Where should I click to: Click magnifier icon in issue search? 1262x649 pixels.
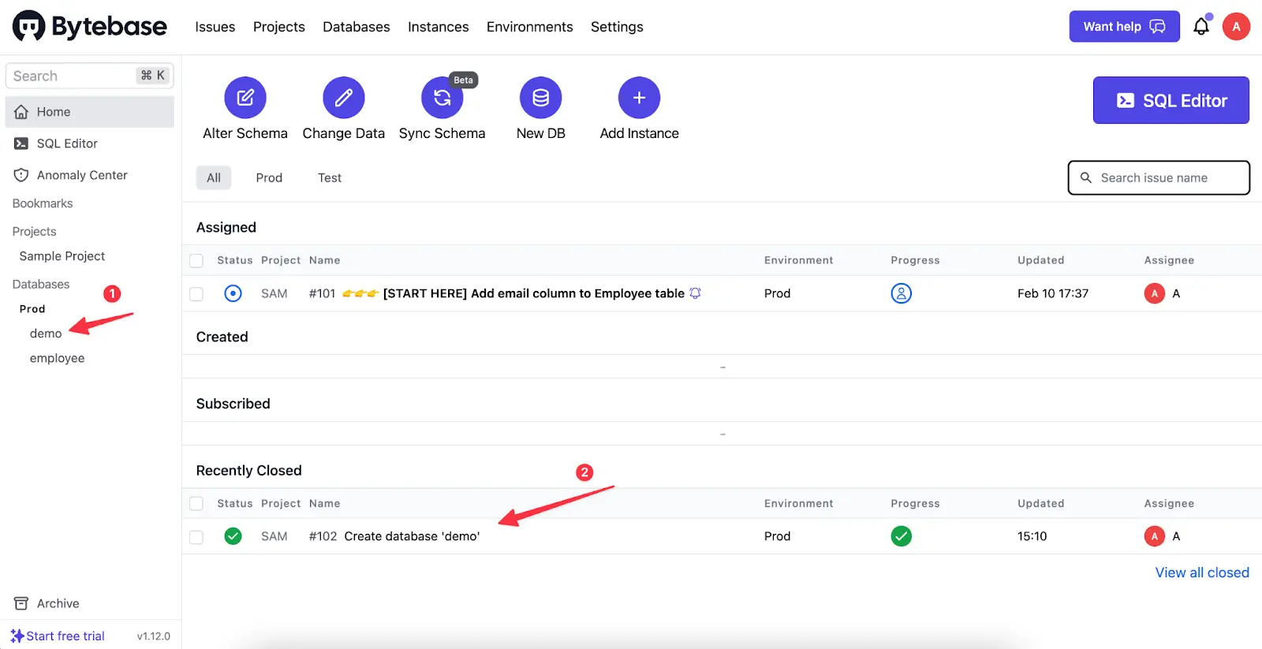tap(1086, 178)
